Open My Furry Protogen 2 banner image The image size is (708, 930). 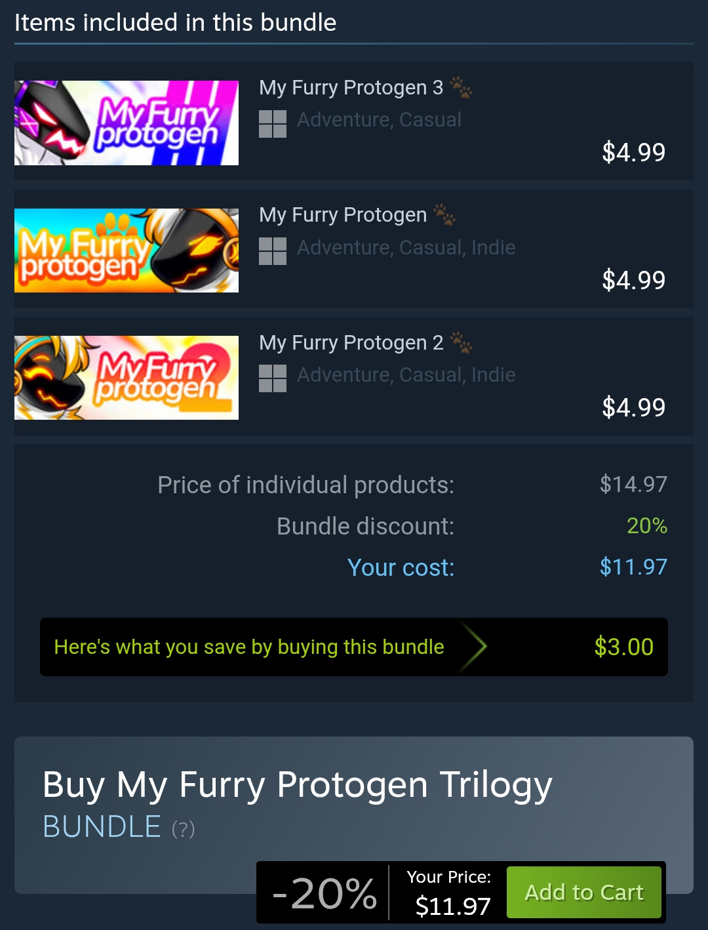(127, 378)
